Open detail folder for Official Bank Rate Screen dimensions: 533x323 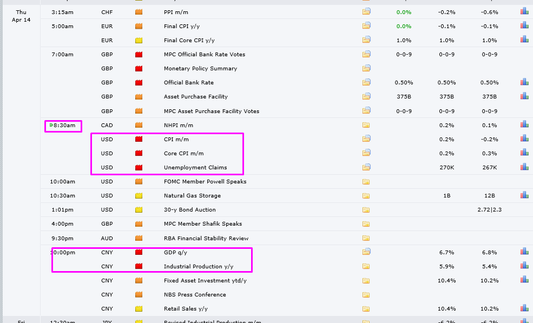[x=366, y=82]
